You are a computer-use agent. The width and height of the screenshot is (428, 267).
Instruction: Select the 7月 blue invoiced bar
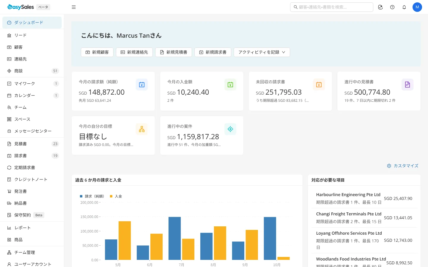click(175, 239)
